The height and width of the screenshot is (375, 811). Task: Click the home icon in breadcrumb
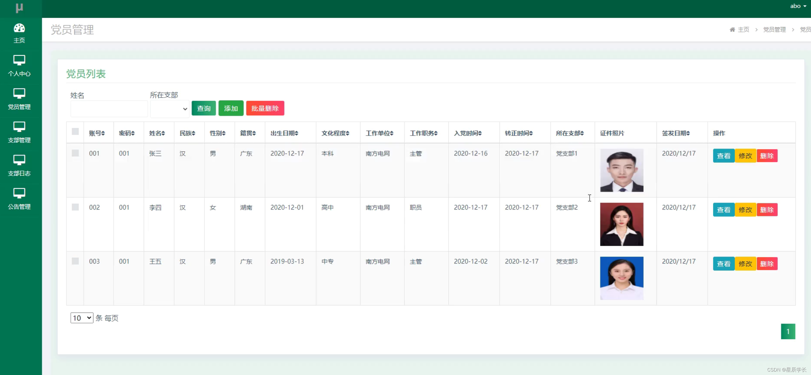click(x=732, y=30)
